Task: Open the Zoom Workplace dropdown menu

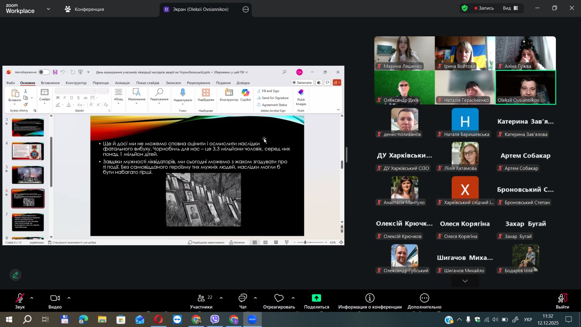Action: (x=48, y=9)
